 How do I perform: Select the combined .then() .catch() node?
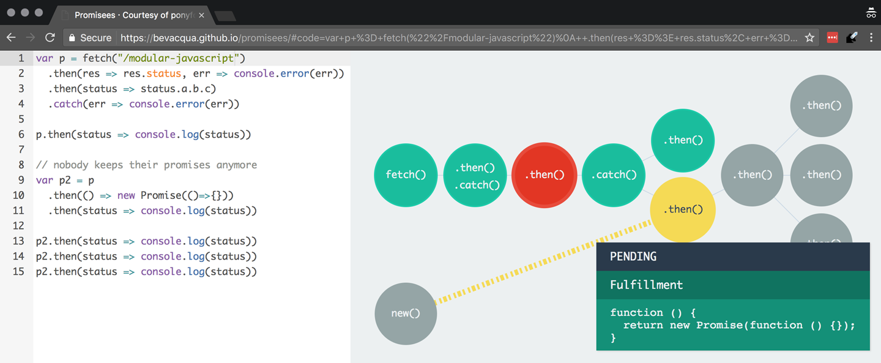(x=475, y=175)
